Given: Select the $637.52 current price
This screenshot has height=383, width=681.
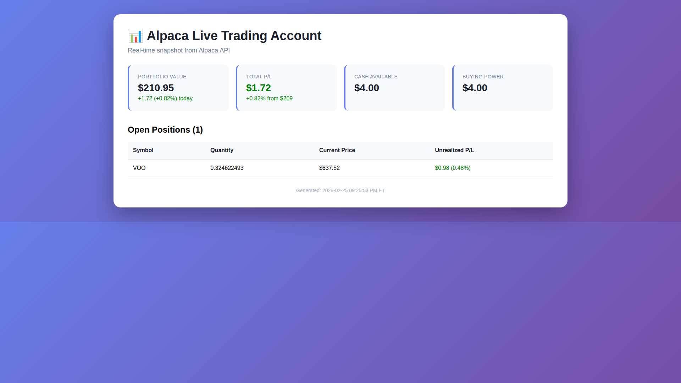Looking at the screenshot, I should 329,168.
